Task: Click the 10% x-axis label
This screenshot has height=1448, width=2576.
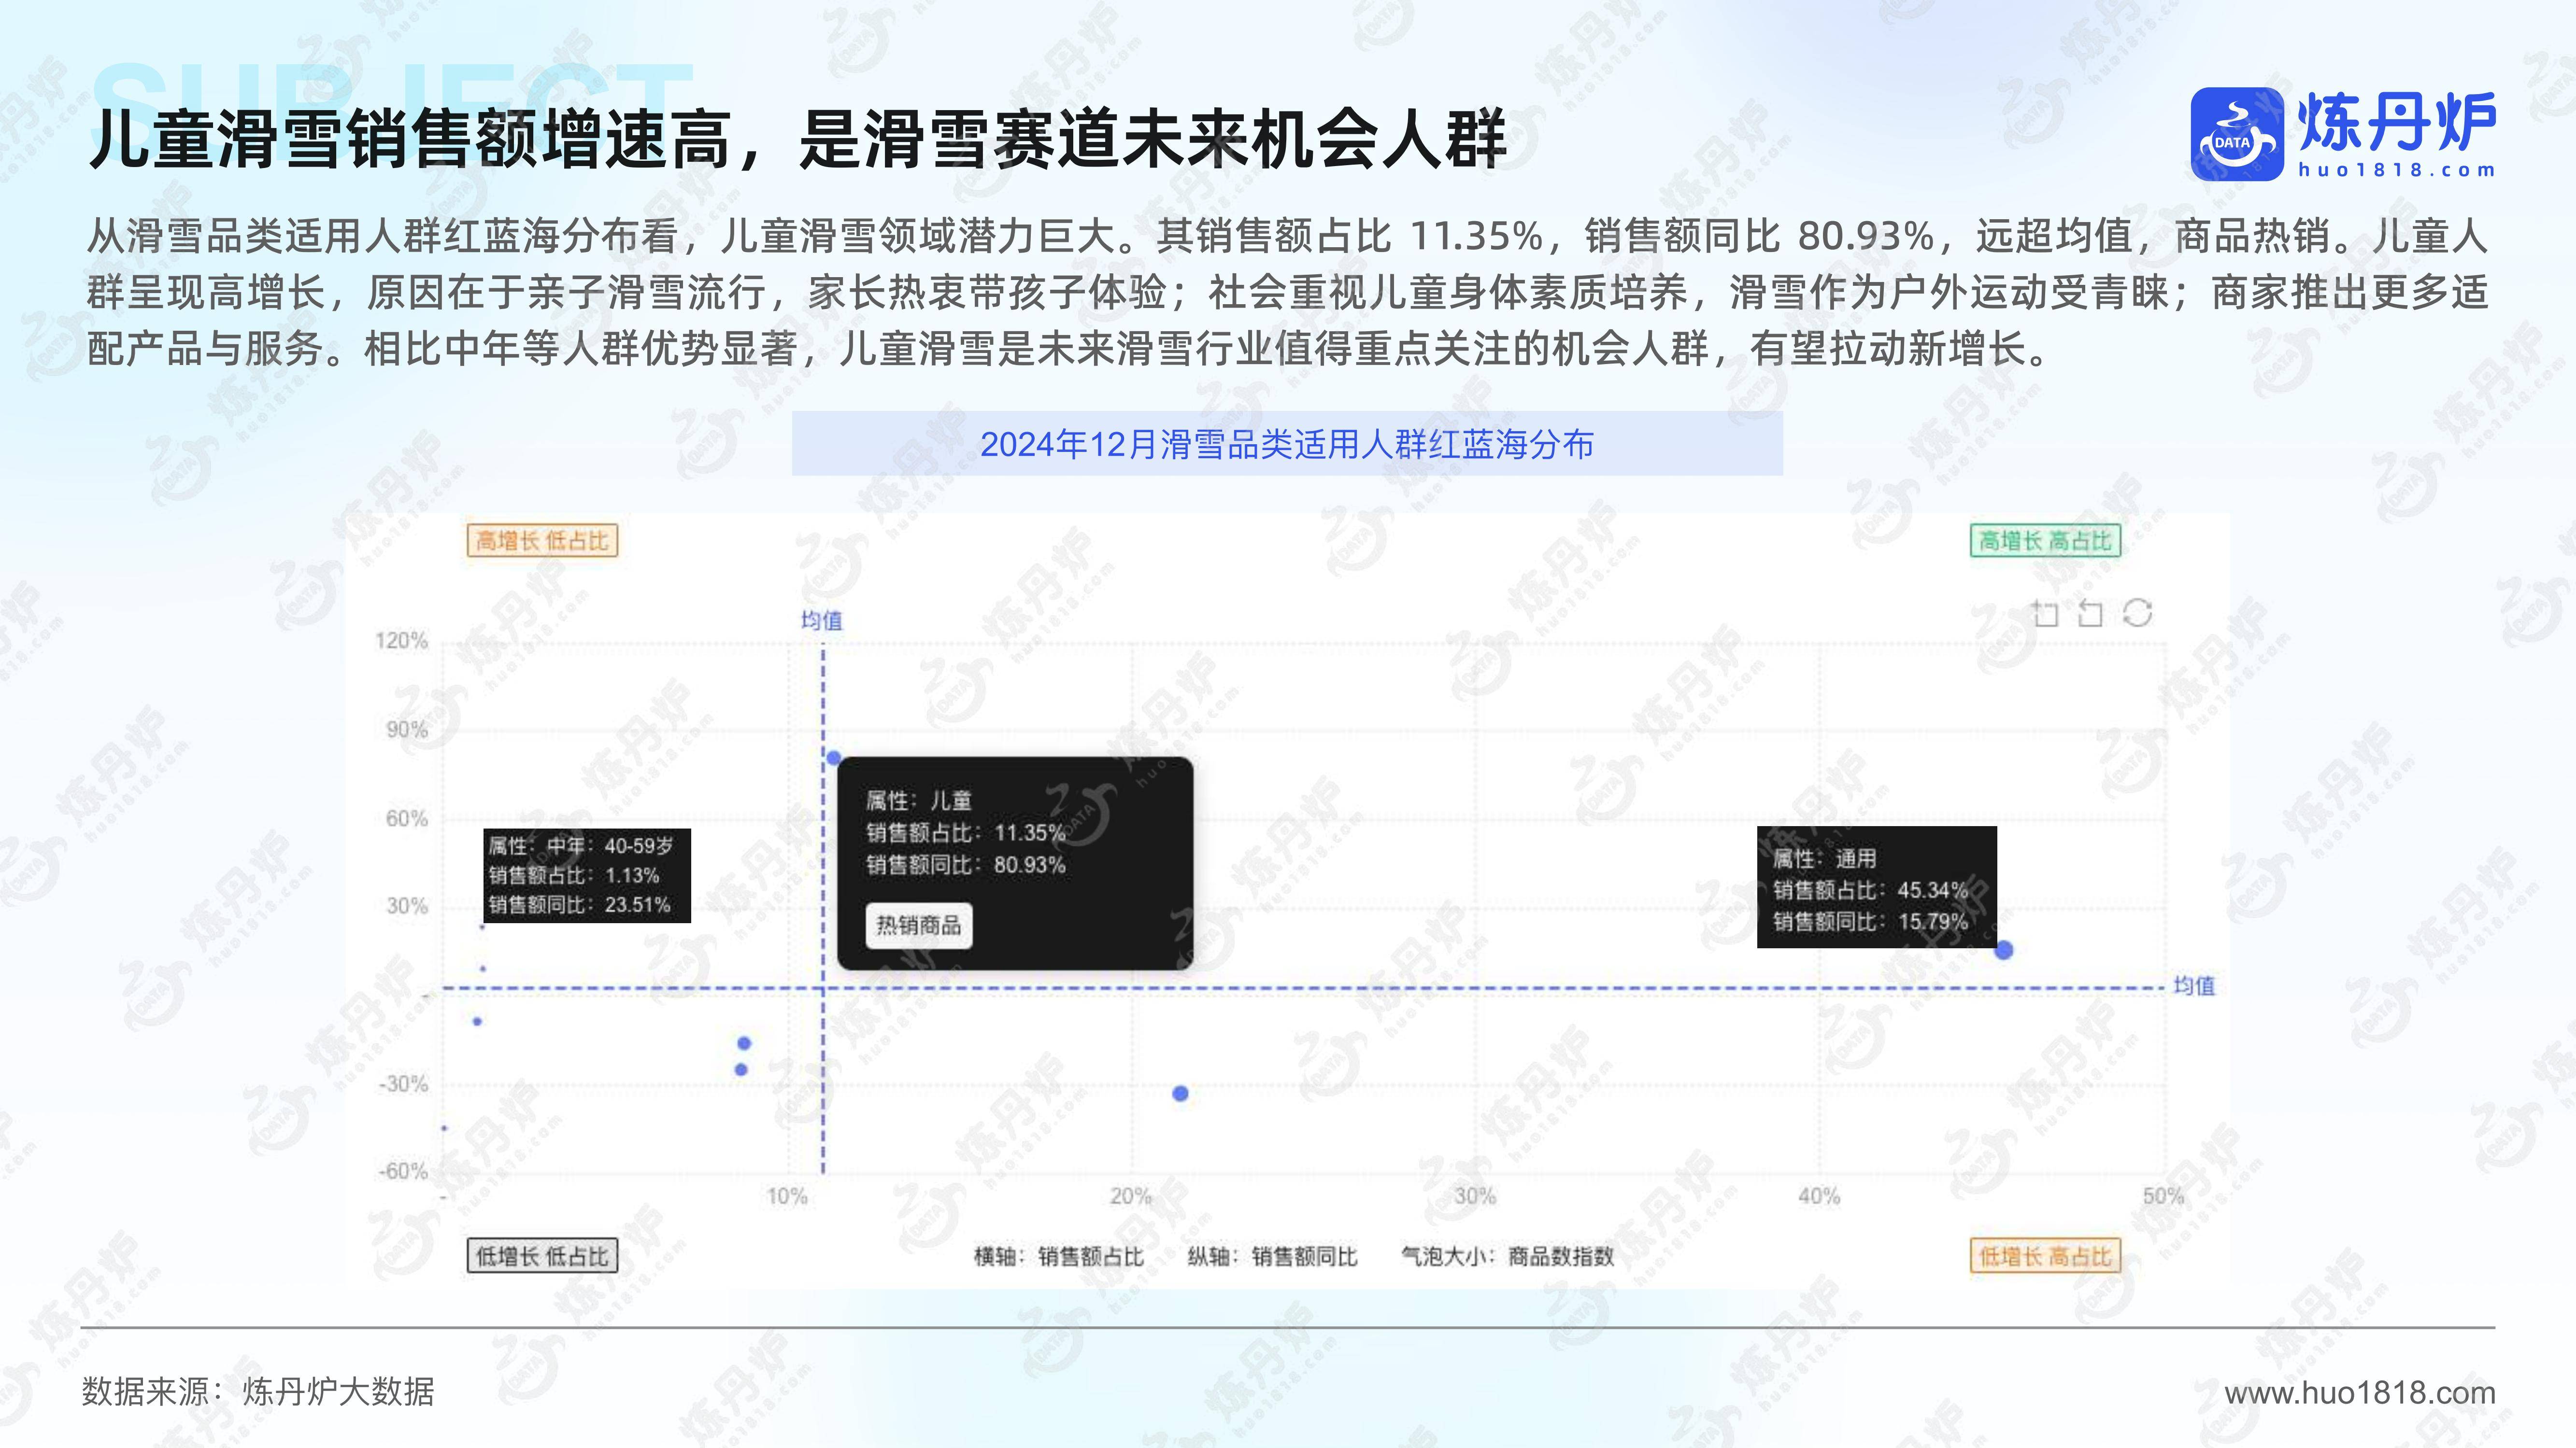Action: [787, 1196]
